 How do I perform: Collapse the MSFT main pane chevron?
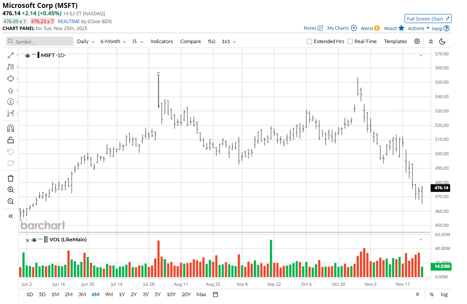[x=421, y=56]
